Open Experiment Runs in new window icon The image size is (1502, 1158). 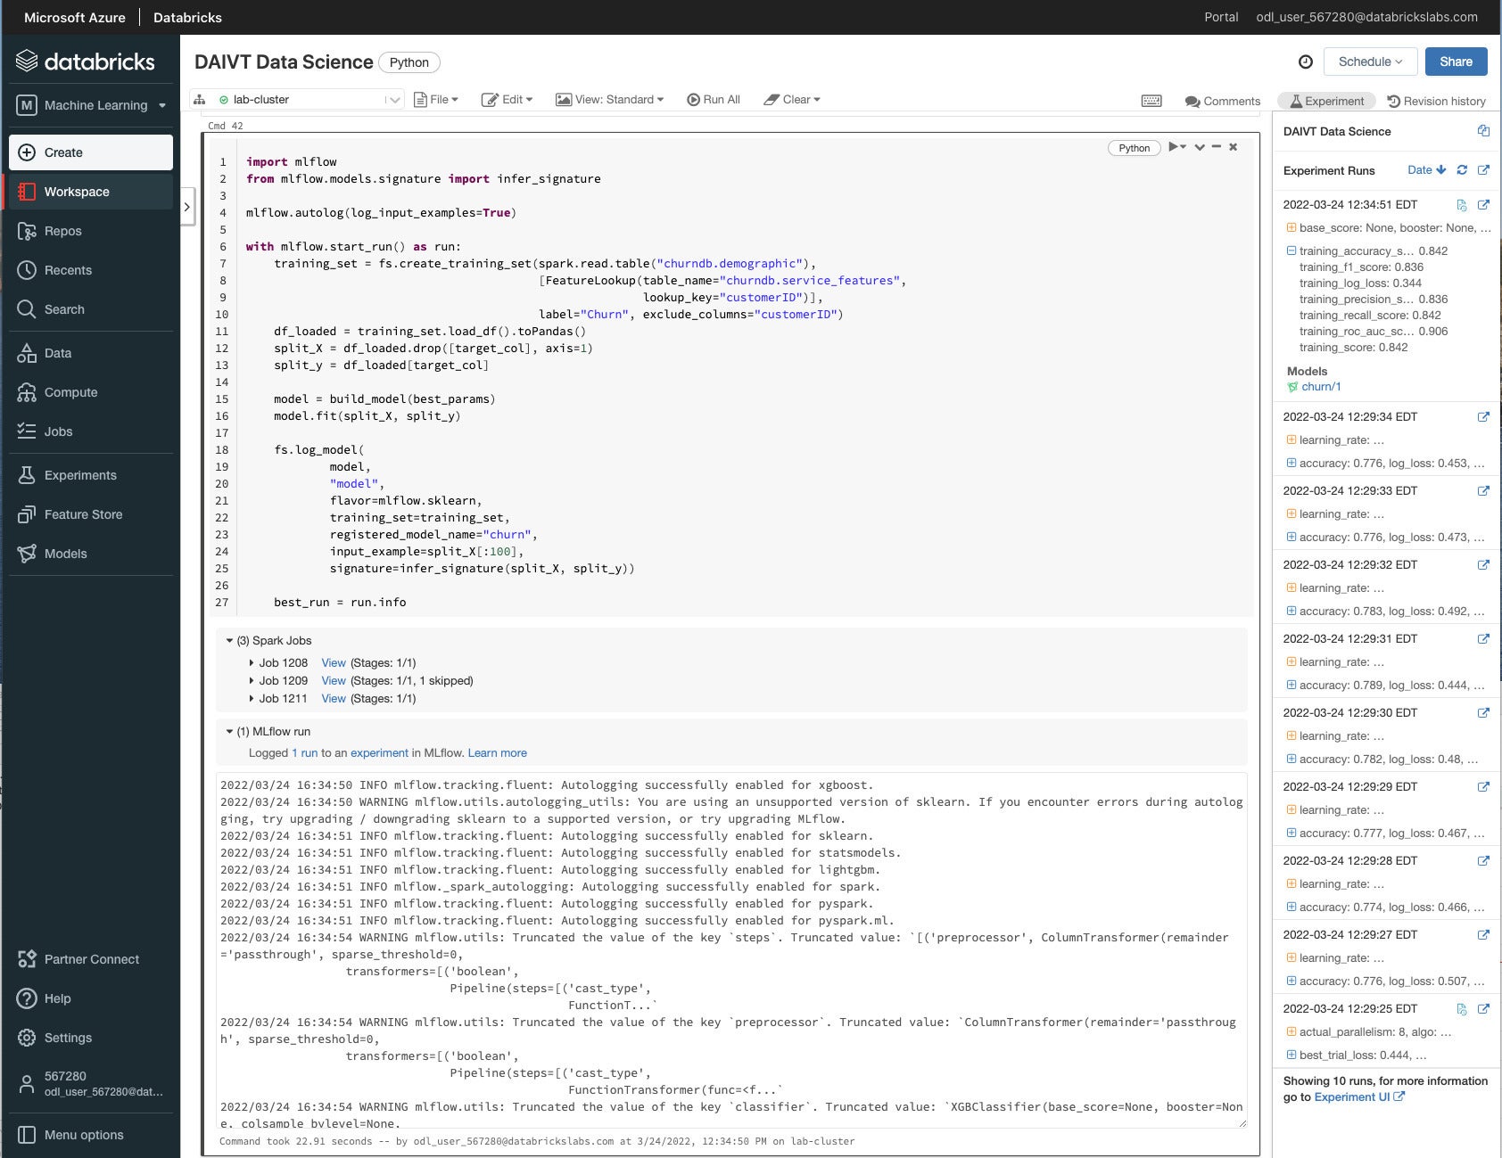click(x=1483, y=170)
